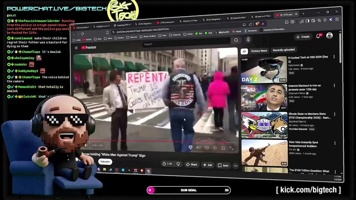Image resolution: width=356 pixels, height=200 pixels.
Task: Mute the video with speaker icon
Action: (86, 145)
